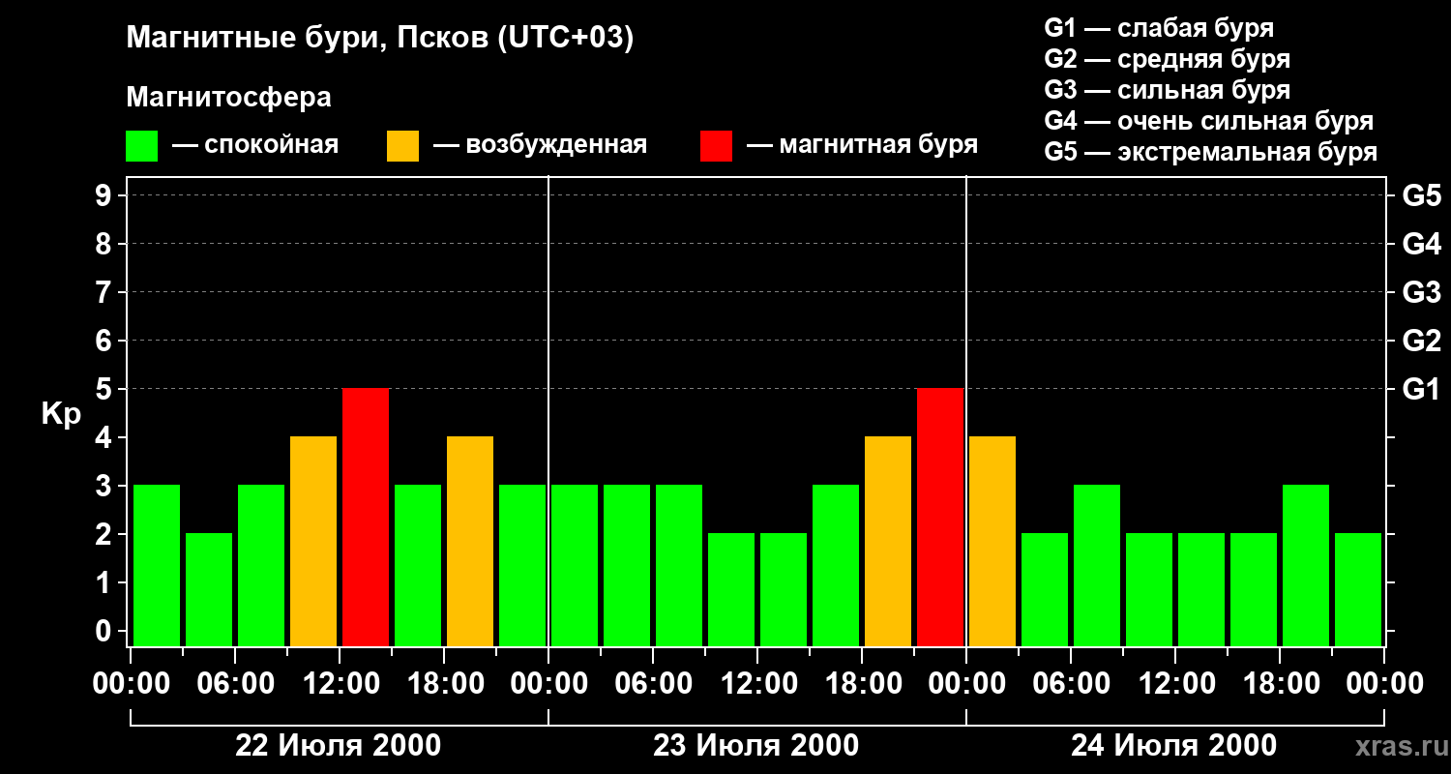
Task: Click the last green bar of 24 July
Action: [x=1358, y=589]
